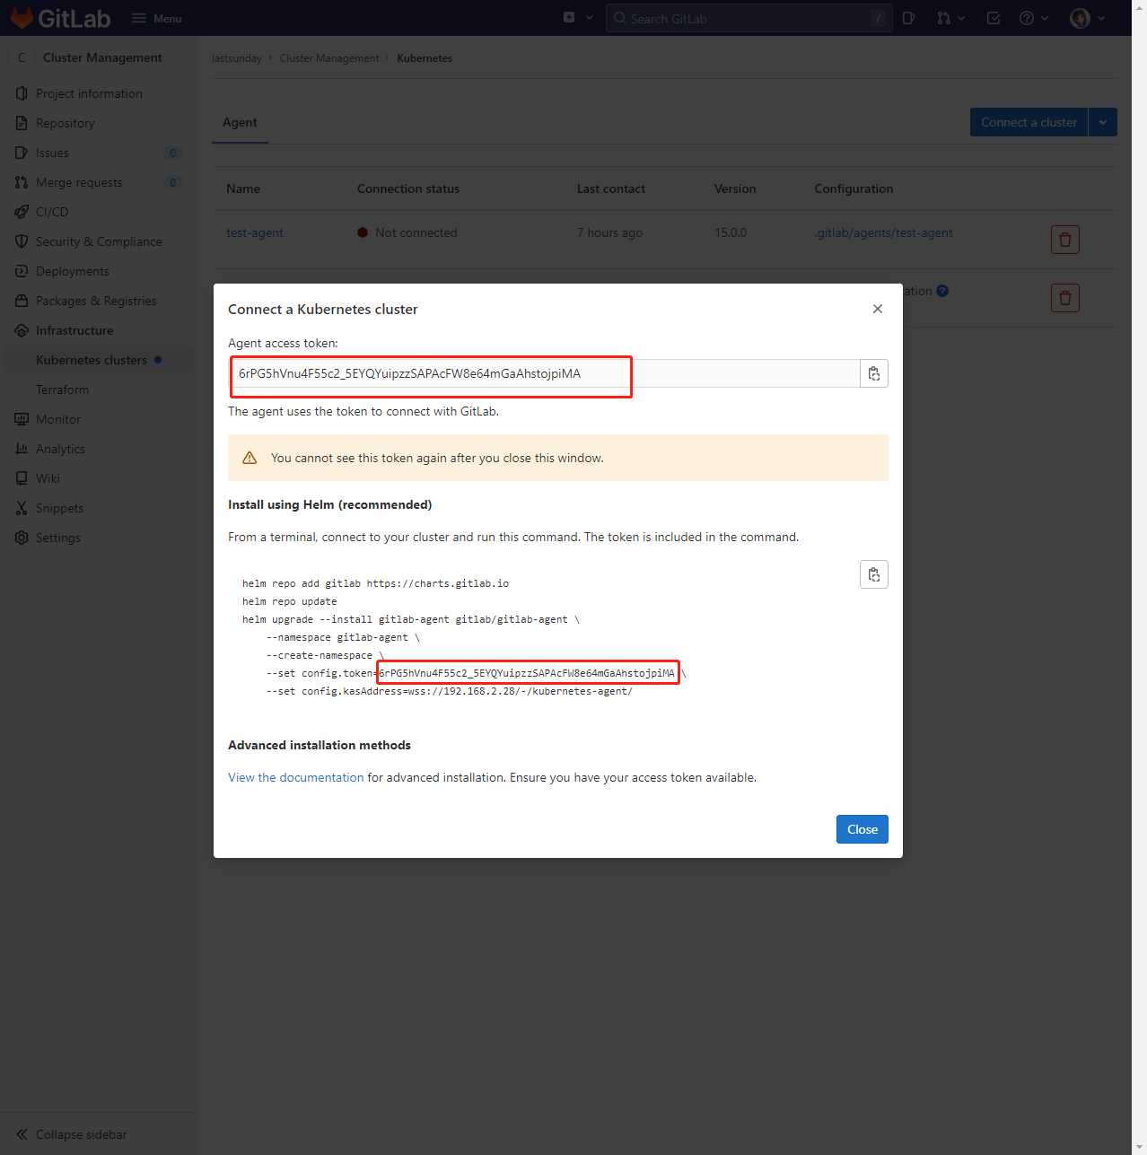Open the GitLab logo home link

[60, 18]
